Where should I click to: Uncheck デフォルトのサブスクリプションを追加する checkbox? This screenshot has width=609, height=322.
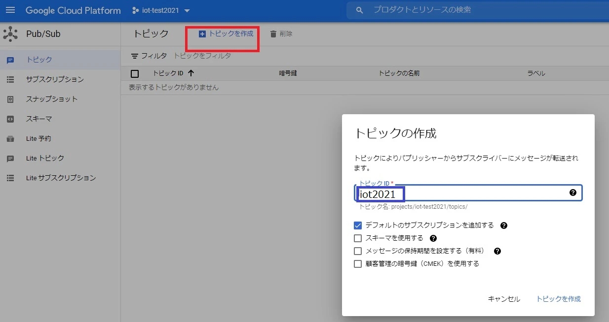point(358,225)
